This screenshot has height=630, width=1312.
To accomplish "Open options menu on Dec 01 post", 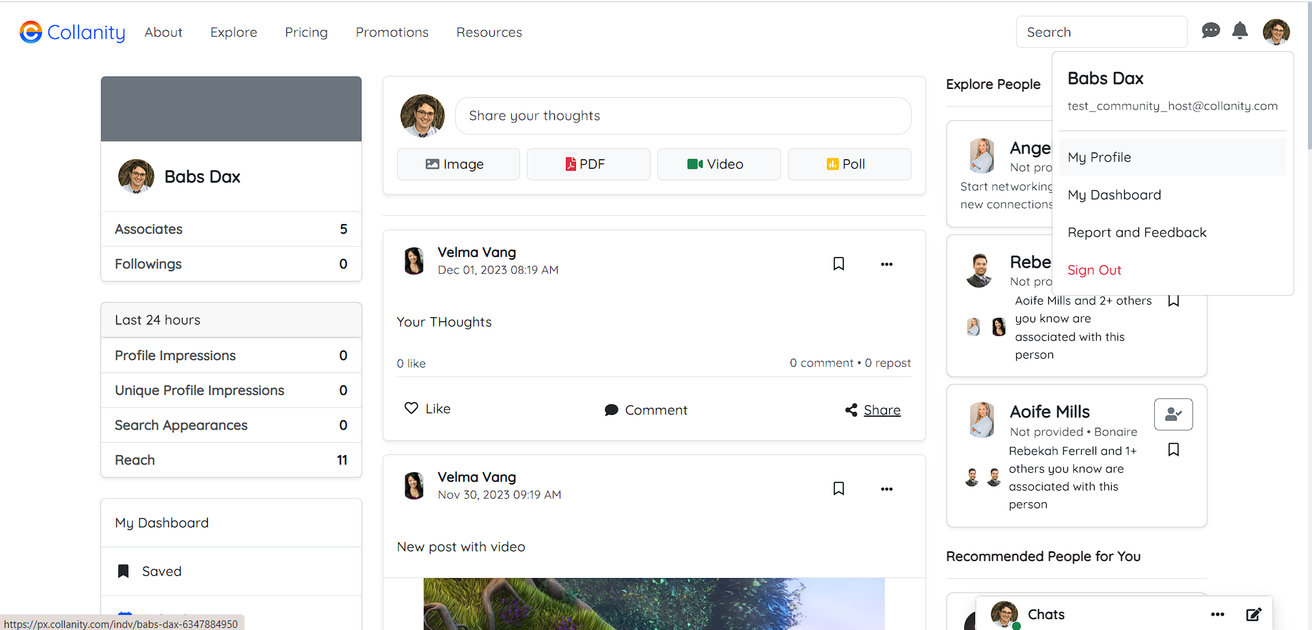I will coord(886,264).
